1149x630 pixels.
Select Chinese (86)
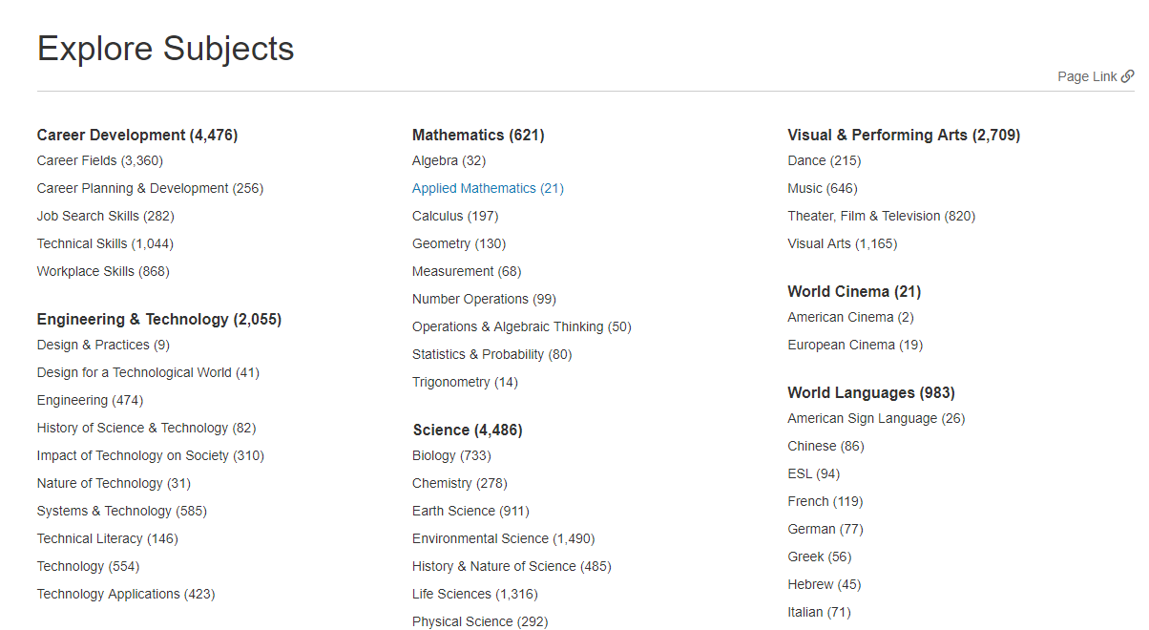pos(825,446)
